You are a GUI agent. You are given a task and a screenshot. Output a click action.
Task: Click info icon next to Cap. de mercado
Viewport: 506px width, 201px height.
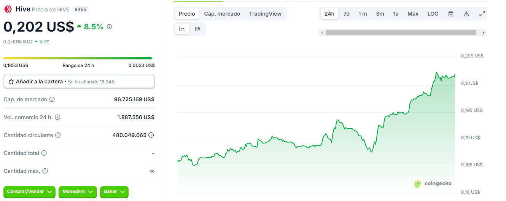click(52, 99)
